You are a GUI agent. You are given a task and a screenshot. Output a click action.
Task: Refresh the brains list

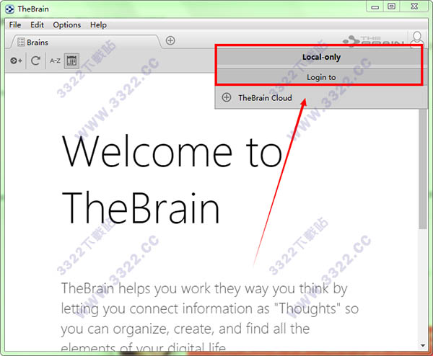35,61
